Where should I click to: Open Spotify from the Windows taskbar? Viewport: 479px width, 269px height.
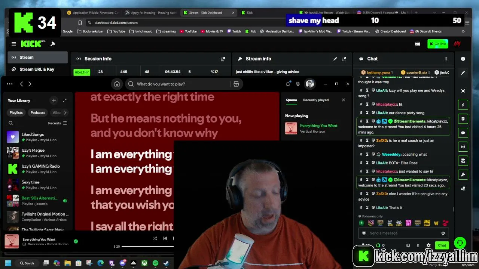coord(155,263)
